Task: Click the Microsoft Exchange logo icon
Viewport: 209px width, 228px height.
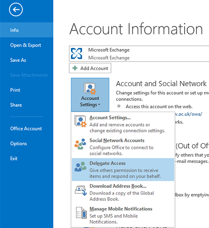Action: [76, 53]
